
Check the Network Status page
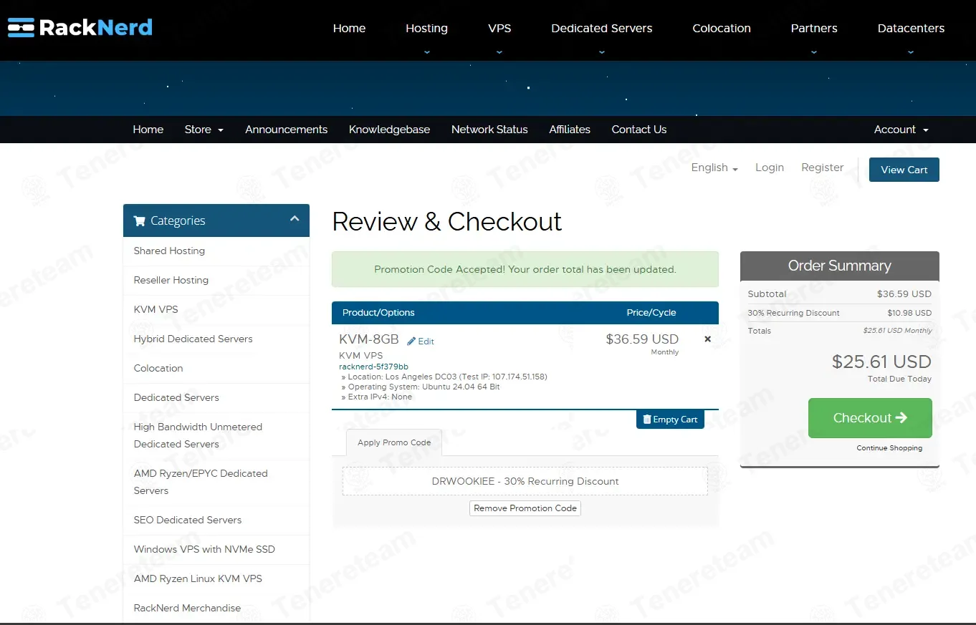point(489,130)
